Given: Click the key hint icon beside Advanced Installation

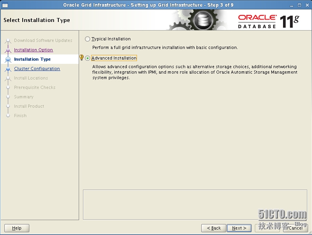Looking at the screenshot, I should pyautogui.click(x=81, y=57).
